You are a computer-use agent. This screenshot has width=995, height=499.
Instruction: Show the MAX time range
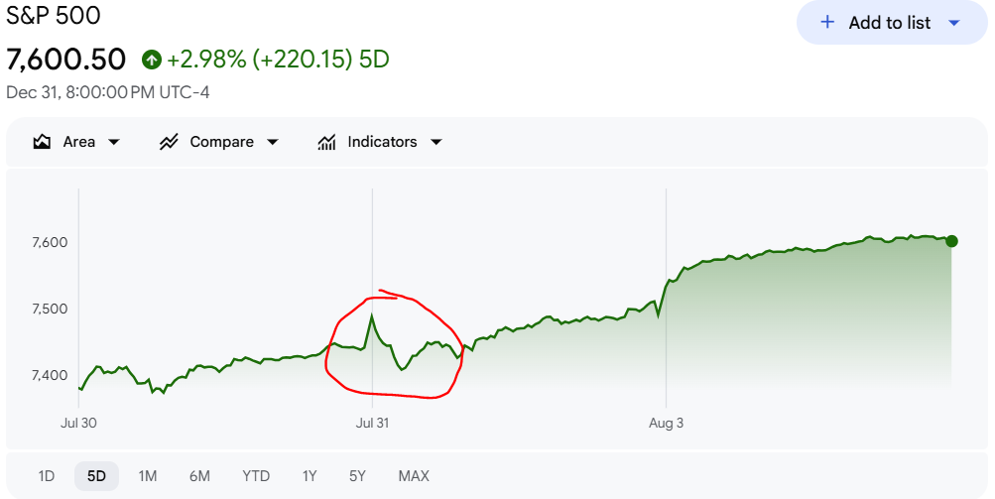(414, 476)
